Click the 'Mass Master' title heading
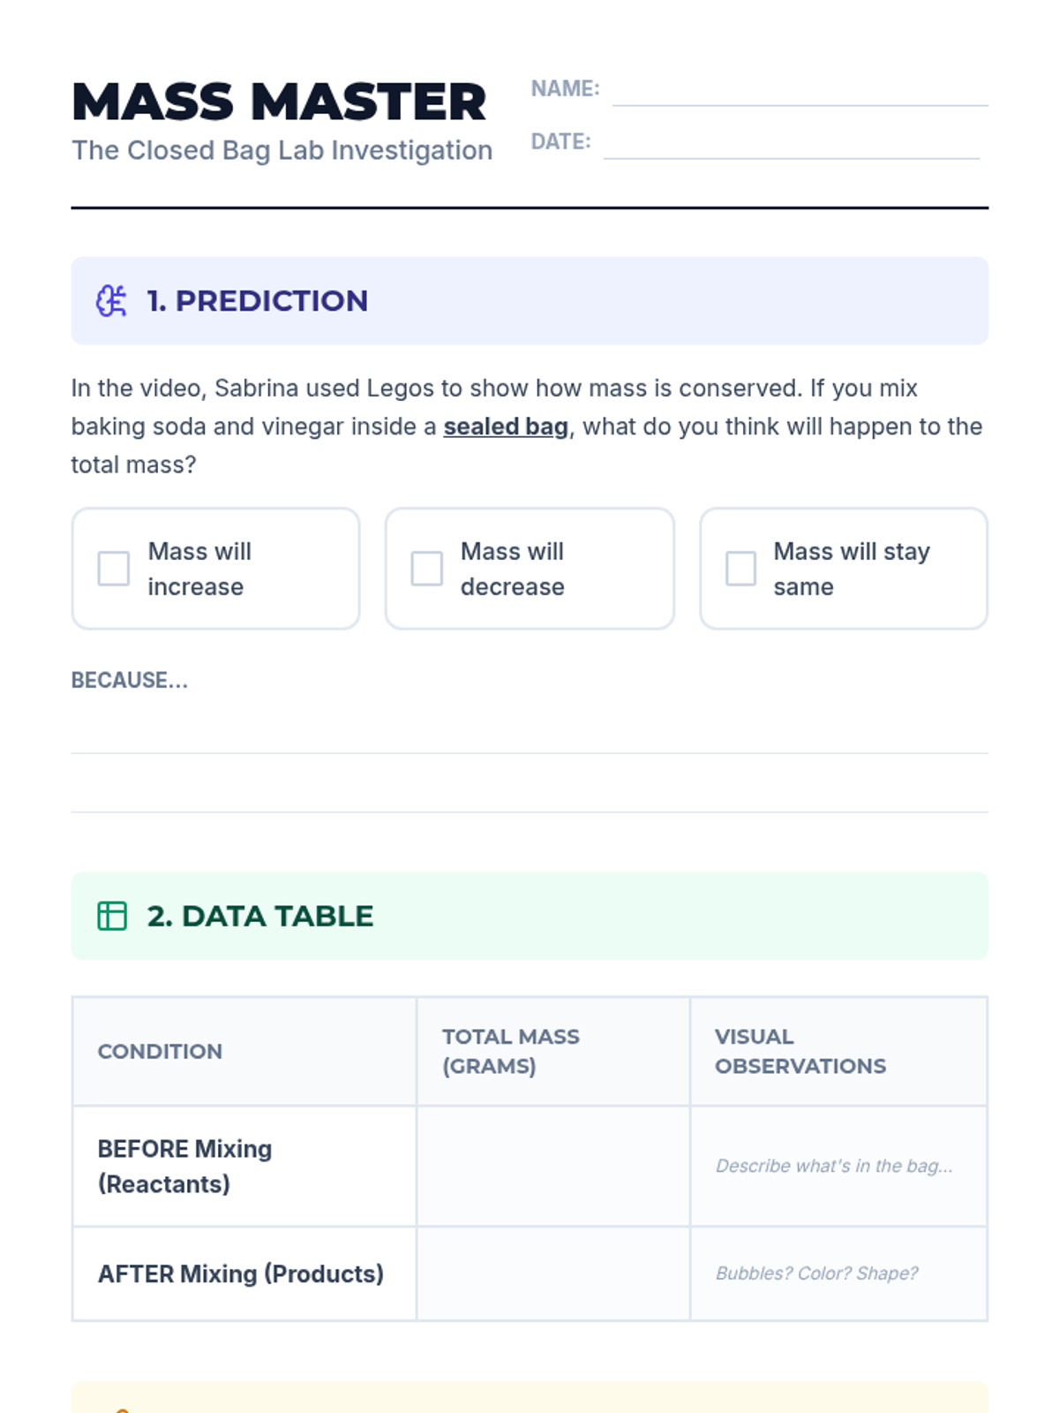The width and height of the screenshot is (1059, 1413). (279, 102)
